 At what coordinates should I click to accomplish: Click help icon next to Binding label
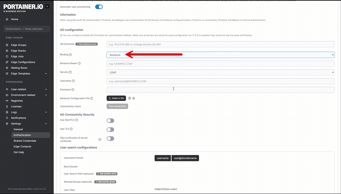pos(70,55)
